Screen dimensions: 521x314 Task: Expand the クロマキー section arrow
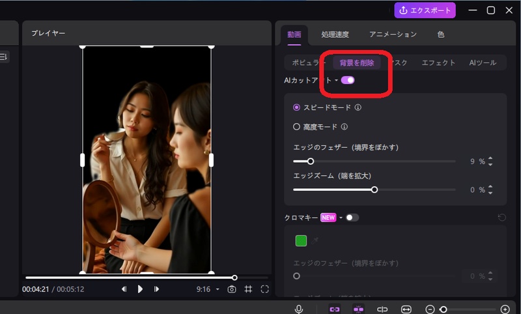point(341,218)
